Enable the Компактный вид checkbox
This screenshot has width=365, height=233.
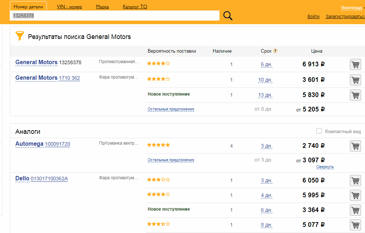pos(319,131)
